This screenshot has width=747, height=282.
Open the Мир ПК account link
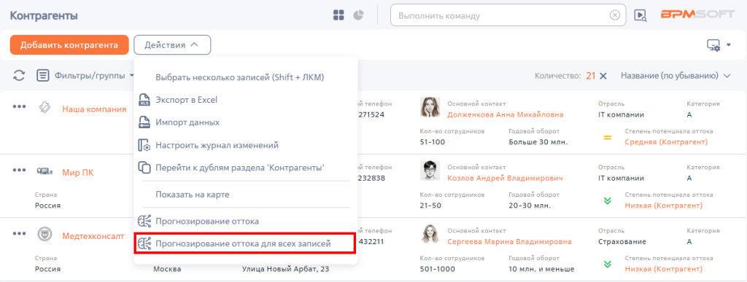[77, 173]
